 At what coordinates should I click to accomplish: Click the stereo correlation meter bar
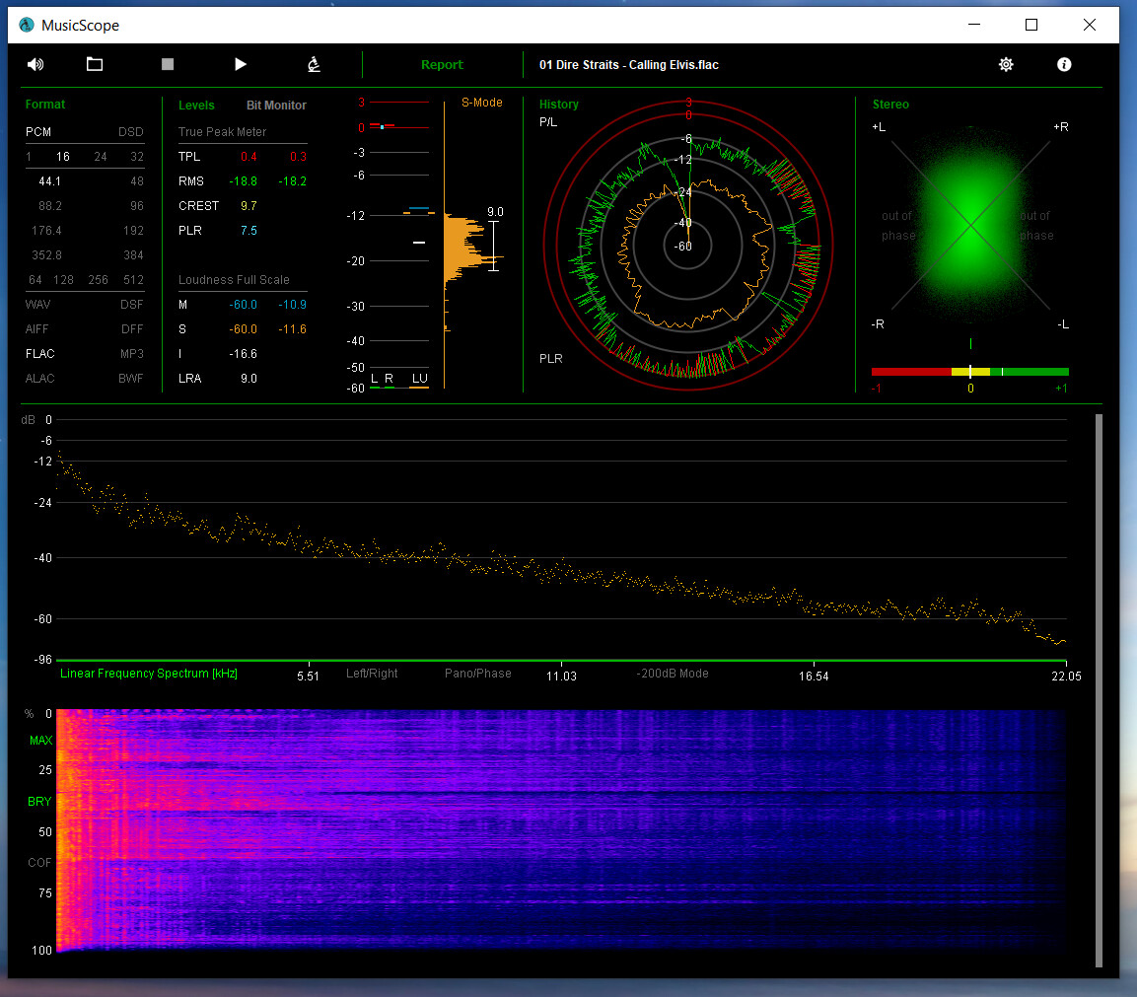click(x=970, y=372)
